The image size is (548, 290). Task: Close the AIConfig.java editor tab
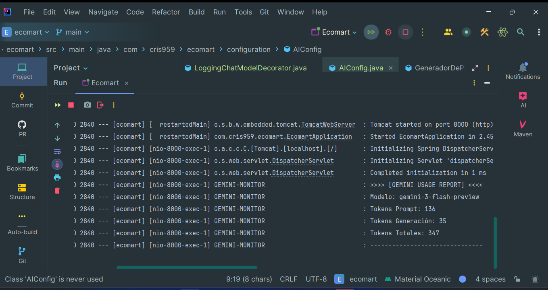tap(391, 68)
